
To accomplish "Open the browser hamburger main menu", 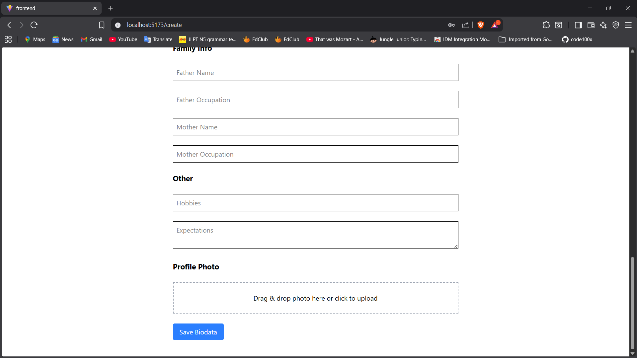I will tap(628, 25).
